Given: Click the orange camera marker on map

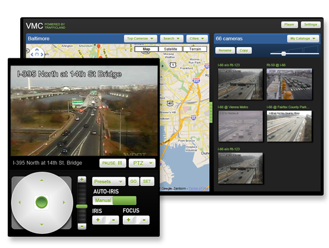Looking at the screenshot, I should (98, 46).
